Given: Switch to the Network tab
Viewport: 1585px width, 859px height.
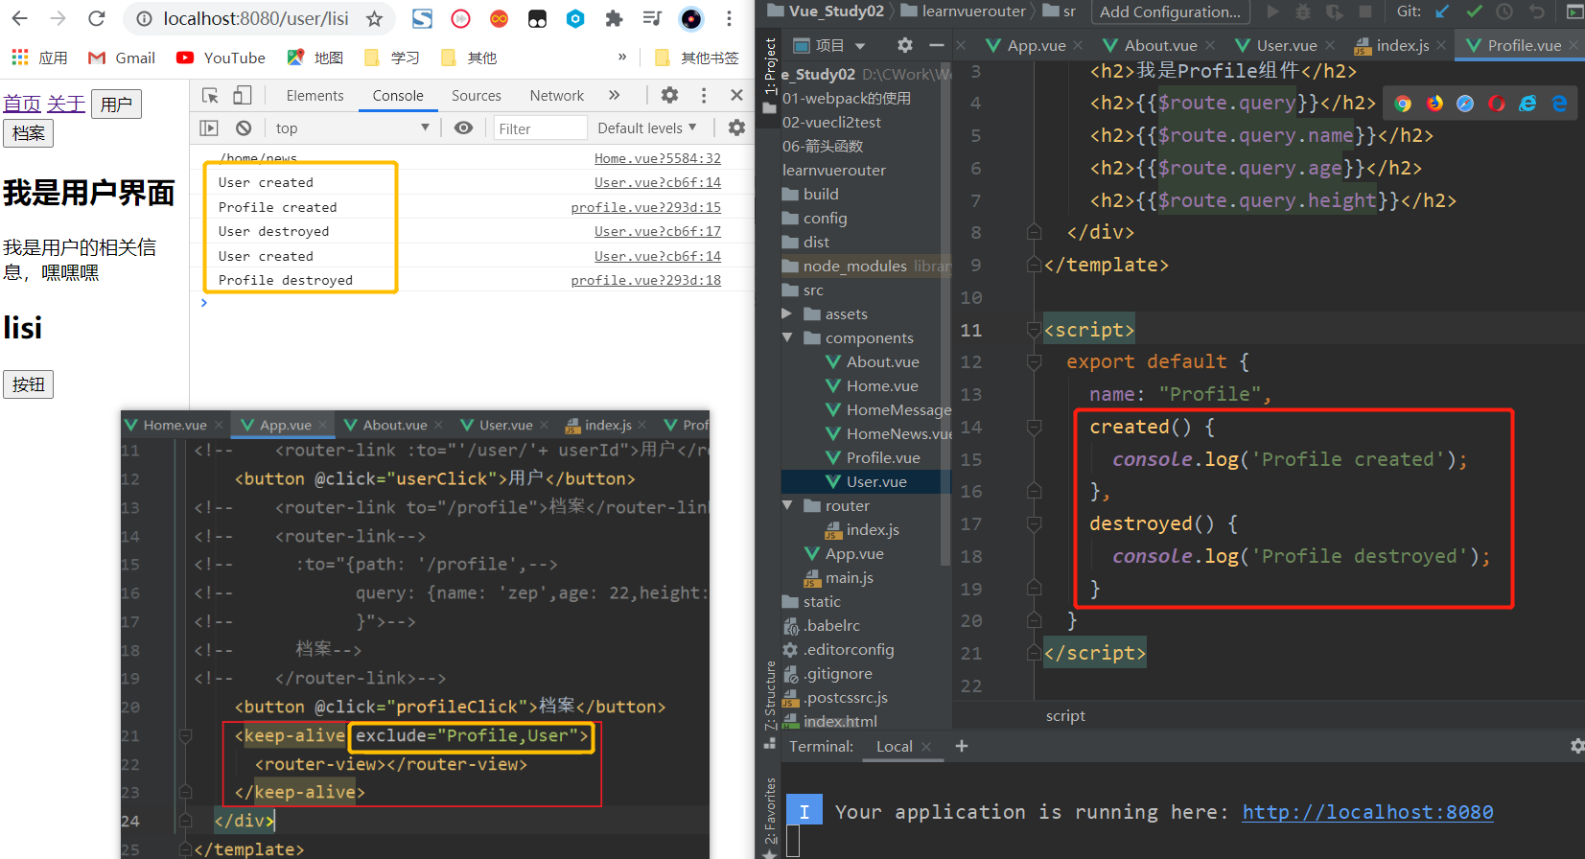Looking at the screenshot, I should [556, 95].
